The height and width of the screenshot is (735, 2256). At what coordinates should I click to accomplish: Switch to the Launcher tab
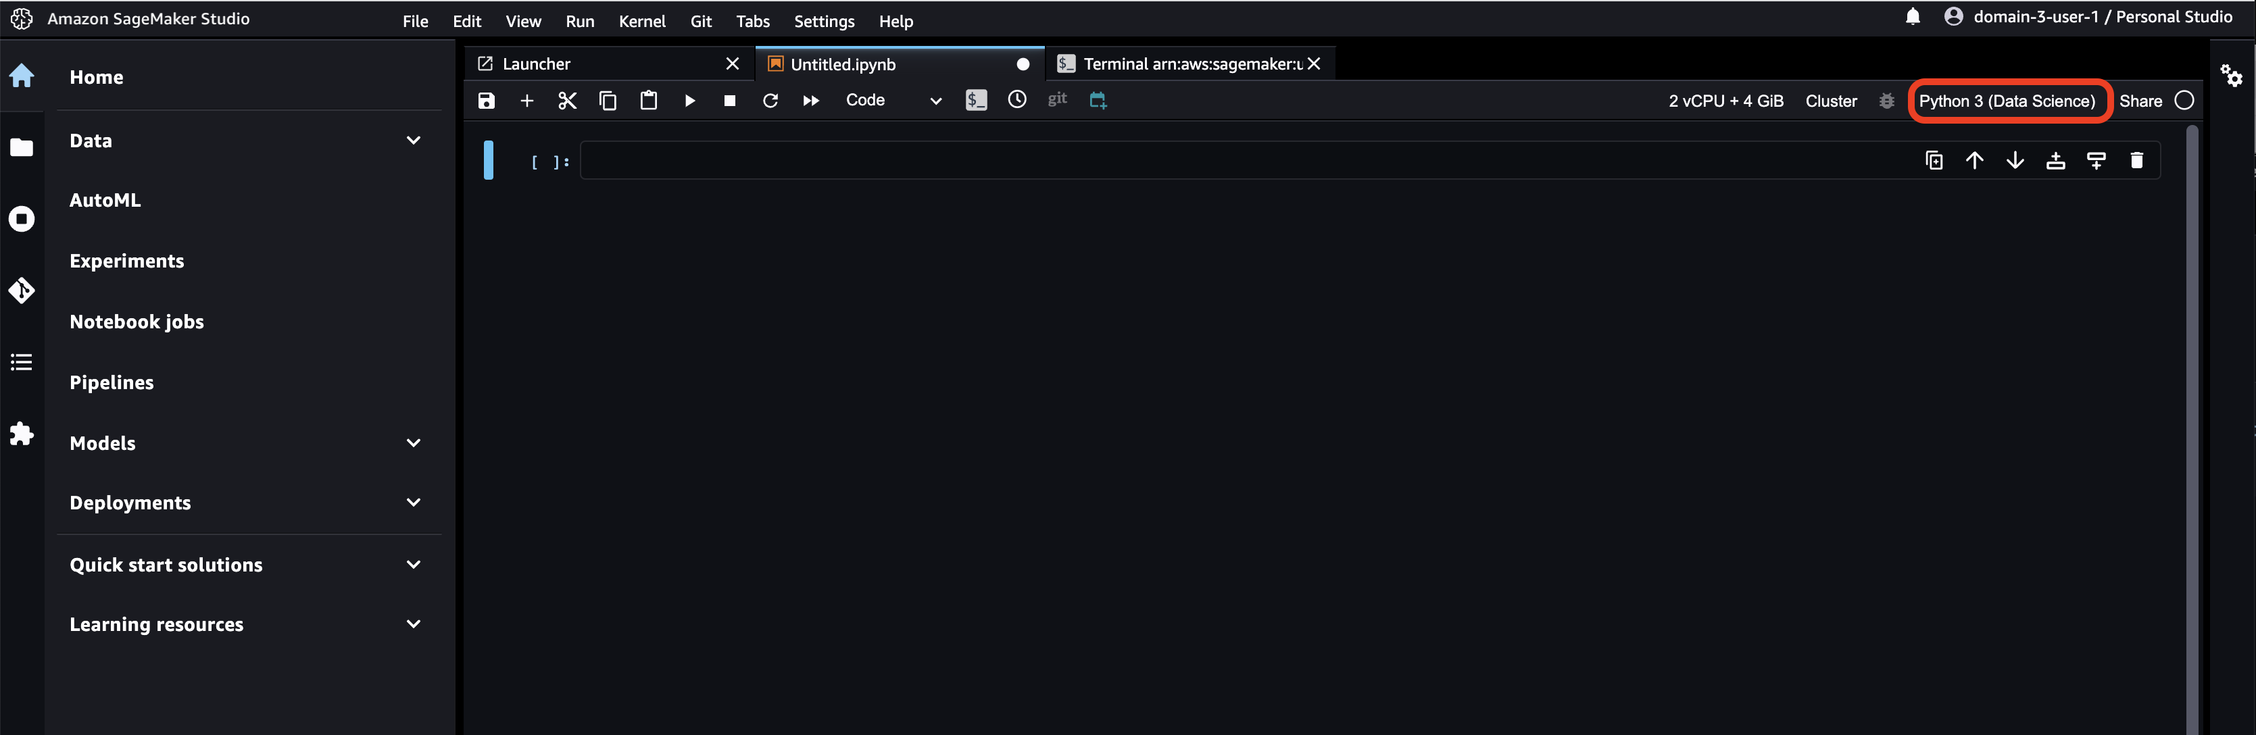[x=536, y=64]
